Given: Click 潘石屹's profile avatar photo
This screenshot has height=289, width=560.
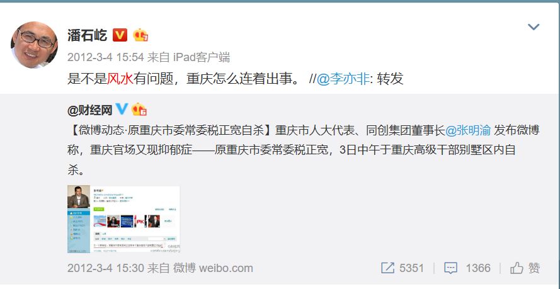Looking at the screenshot, I should pos(34,45).
